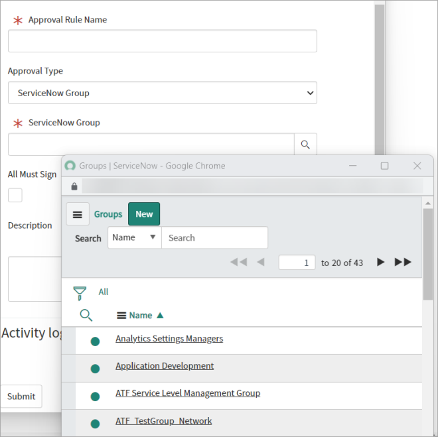Maximize the Groups popup window

click(385, 166)
